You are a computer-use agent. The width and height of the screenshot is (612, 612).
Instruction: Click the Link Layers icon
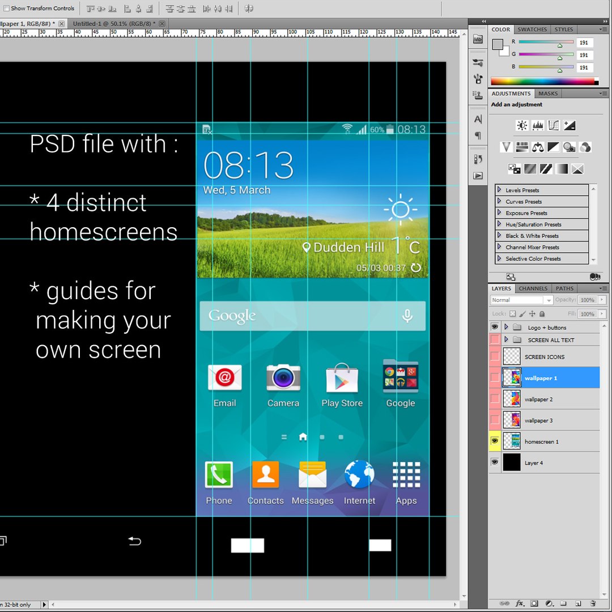[504, 603]
